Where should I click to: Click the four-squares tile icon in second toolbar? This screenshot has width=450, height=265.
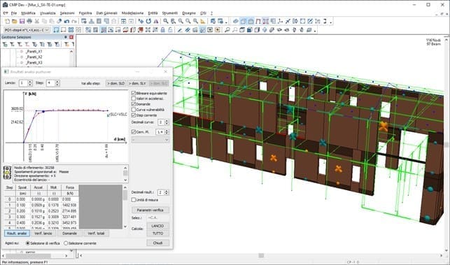point(71,30)
